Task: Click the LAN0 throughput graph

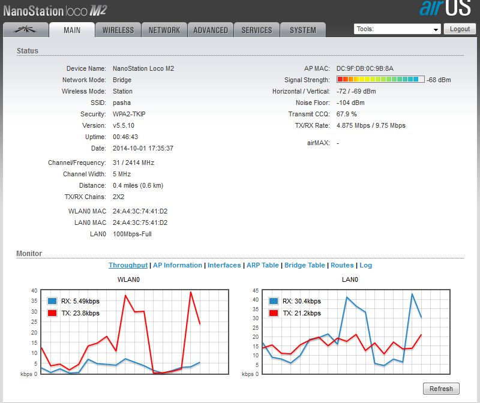Action: click(x=356, y=332)
